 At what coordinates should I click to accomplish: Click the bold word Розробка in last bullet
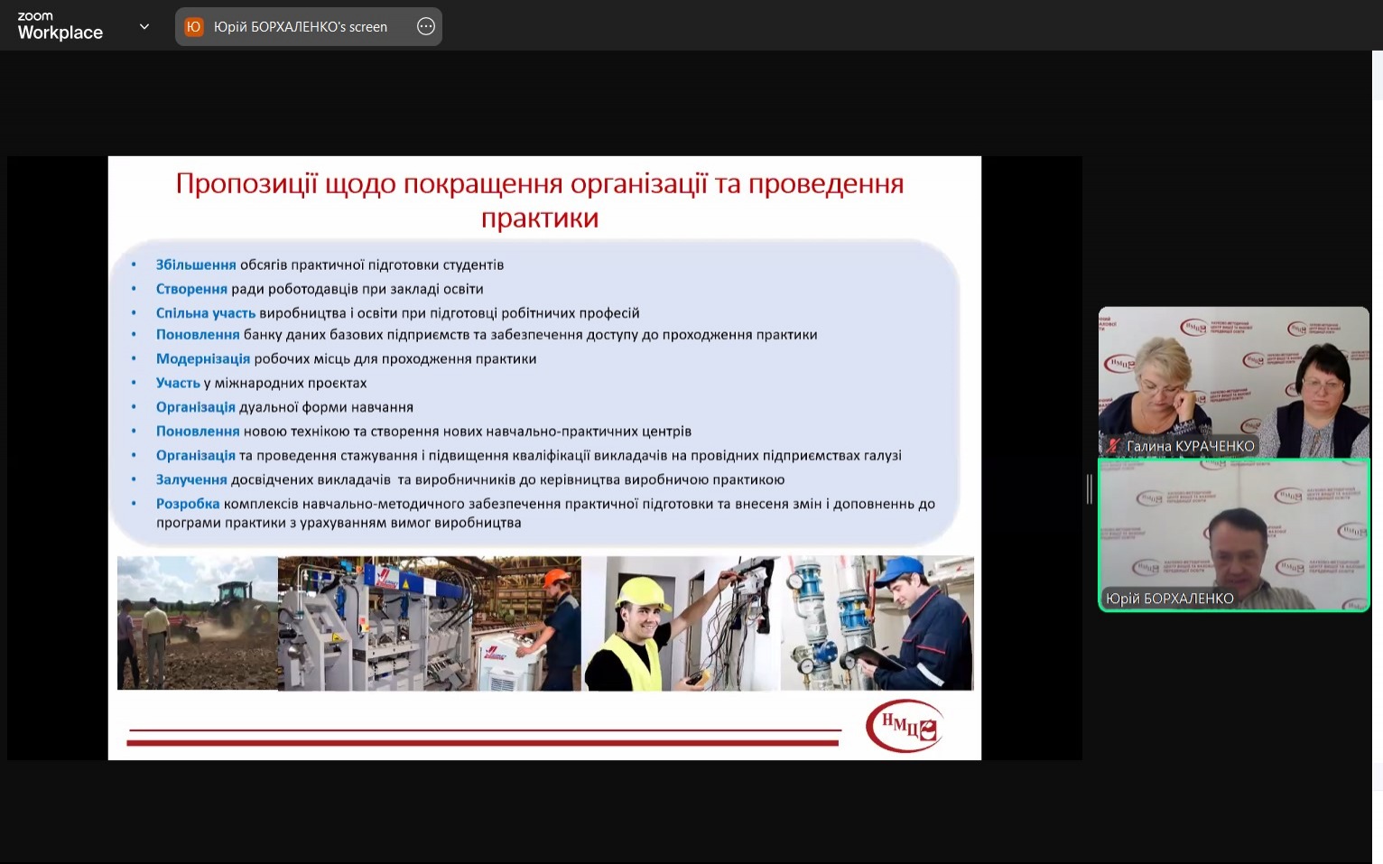point(187,504)
